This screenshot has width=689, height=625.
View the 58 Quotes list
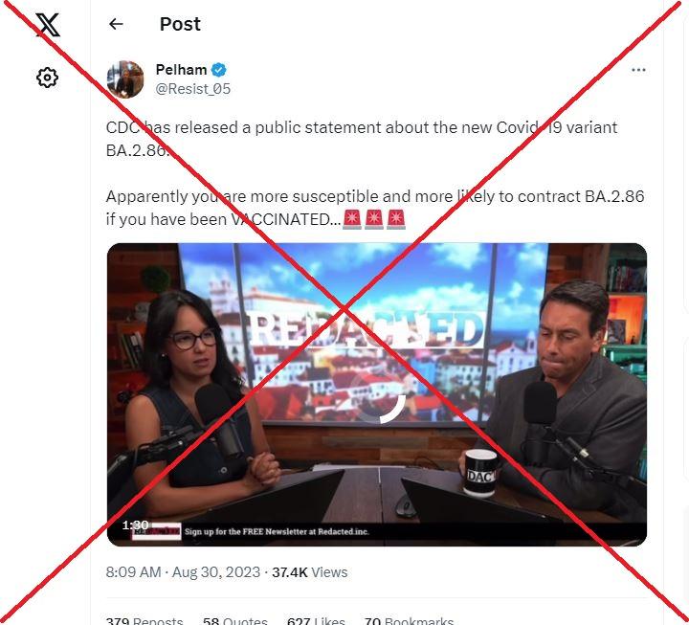click(235, 620)
